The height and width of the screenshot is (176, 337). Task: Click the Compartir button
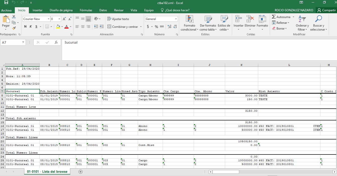pos(326,10)
